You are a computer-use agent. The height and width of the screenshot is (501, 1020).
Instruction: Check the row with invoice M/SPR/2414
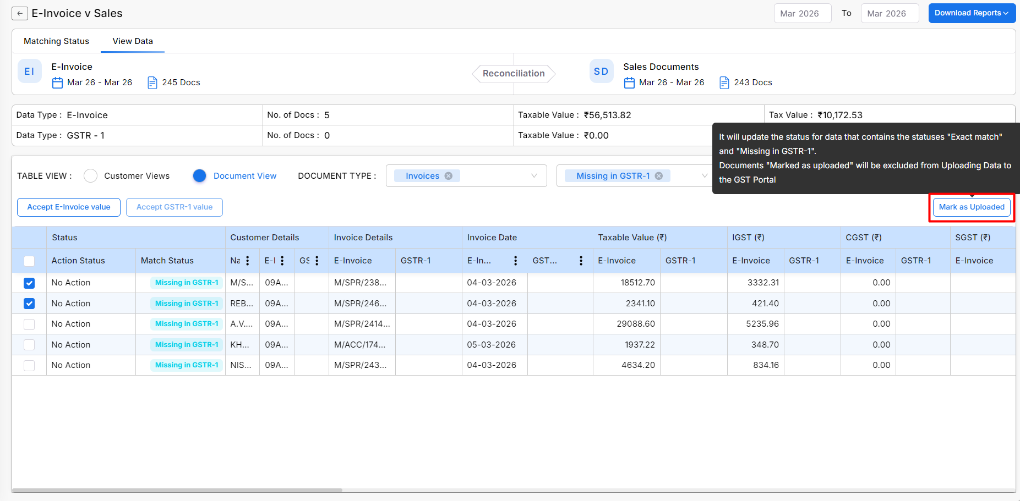[29, 324]
